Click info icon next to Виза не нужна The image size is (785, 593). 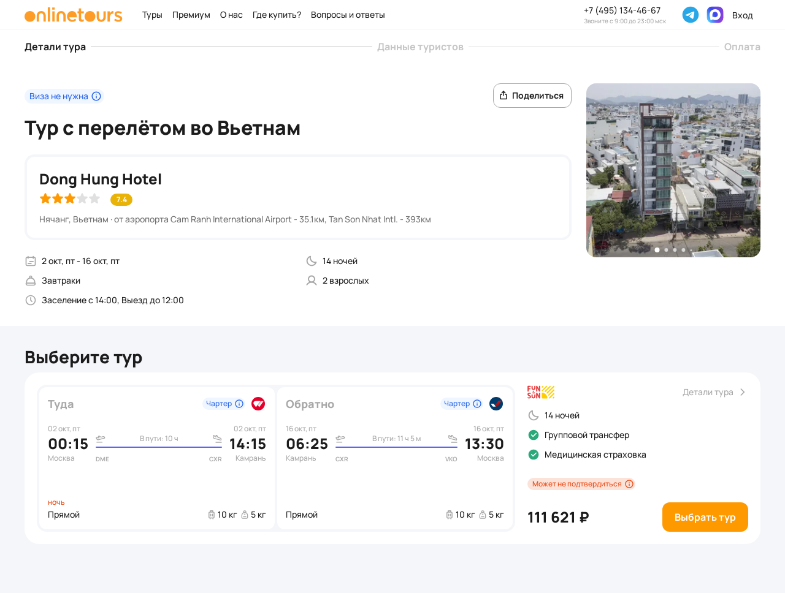coord(96,96)
